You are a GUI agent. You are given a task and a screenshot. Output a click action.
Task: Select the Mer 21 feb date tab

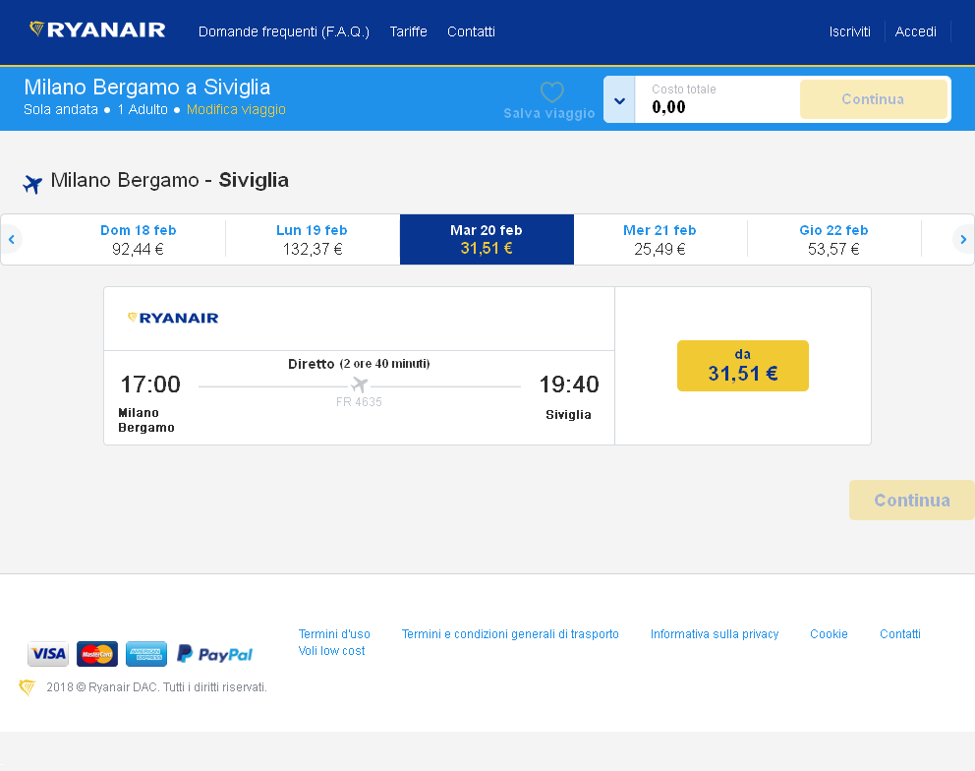(x=660, y=239)
